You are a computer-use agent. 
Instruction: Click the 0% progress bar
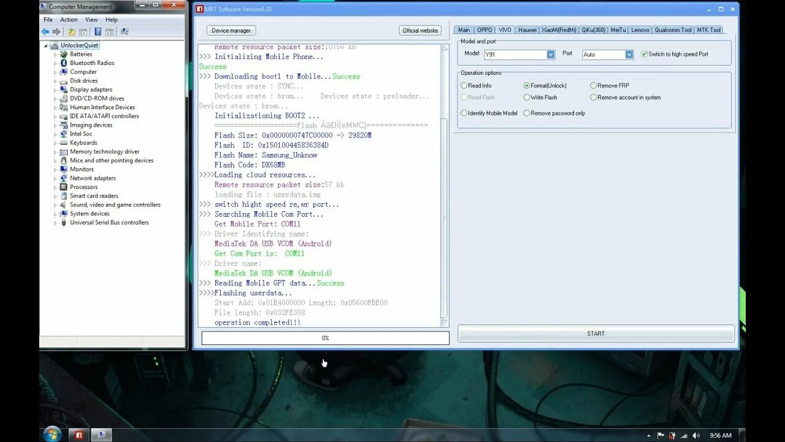click(x=326, y=338)
